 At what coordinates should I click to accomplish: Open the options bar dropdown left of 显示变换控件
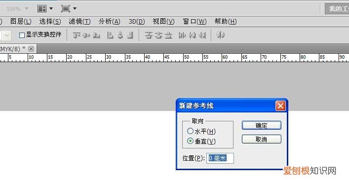(7, 35)
